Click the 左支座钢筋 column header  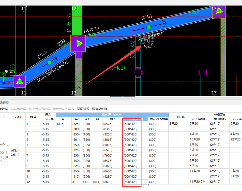[x=199, y=119]
